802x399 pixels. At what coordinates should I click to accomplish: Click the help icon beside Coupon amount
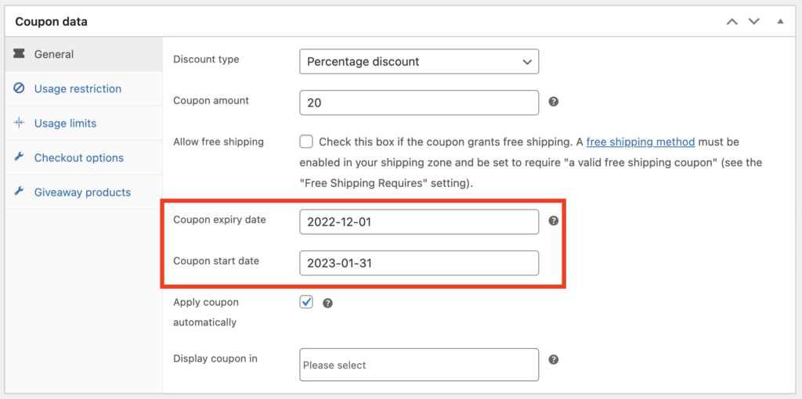point(554,102)
